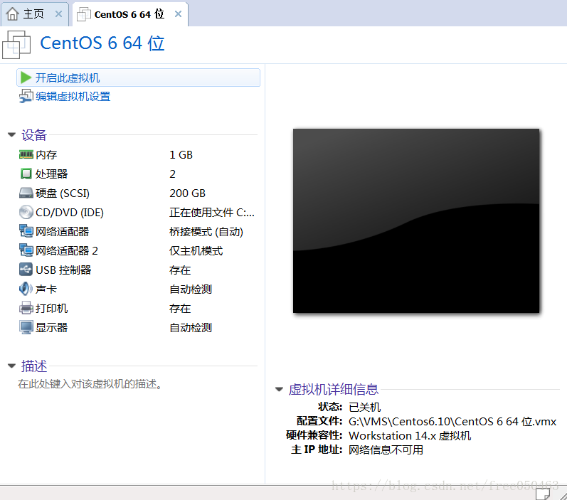Close the 主页 tab
Screen dimensions: 567x500
tap(58, 14)
